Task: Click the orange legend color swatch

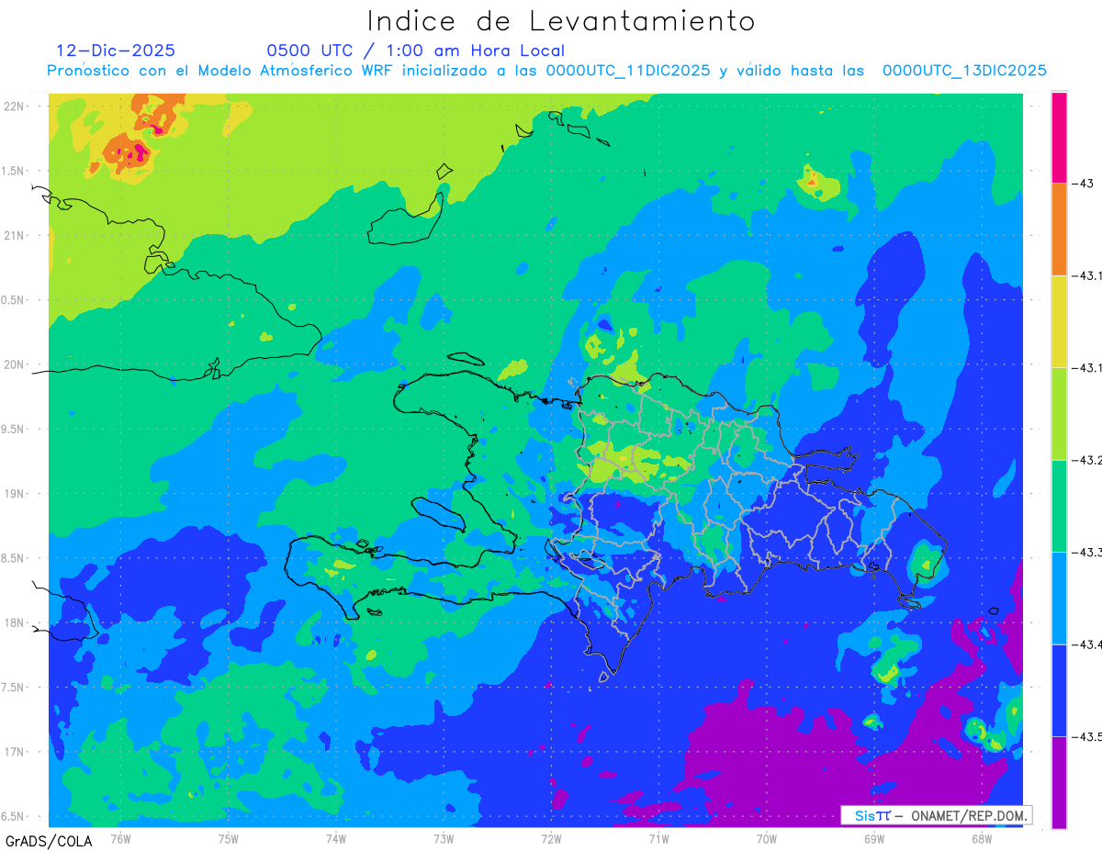Action: [1059, 230]
